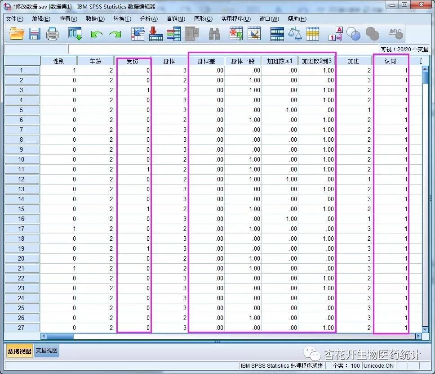This screenshot has height=374, width=435.
Task: Open the 转换 menu
Action: point(121,19)
